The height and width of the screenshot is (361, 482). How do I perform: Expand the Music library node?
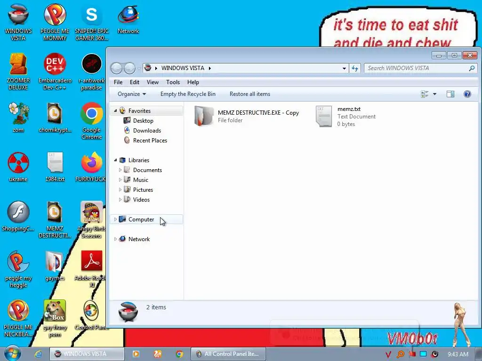click(x=120, y=180)
